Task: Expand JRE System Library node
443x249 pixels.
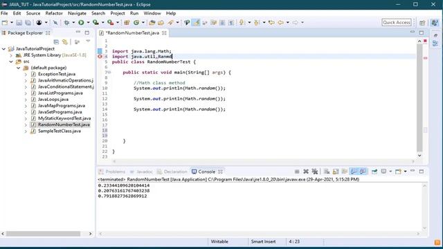Action: [x=11, y=55]
